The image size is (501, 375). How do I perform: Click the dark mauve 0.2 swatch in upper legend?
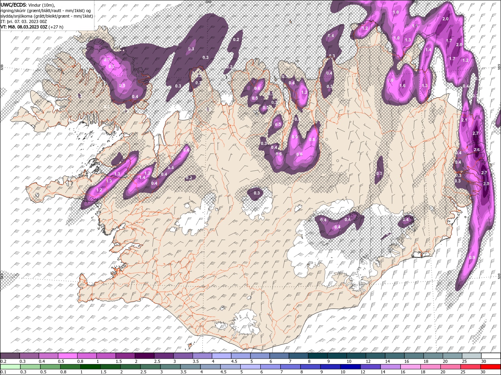10,356
